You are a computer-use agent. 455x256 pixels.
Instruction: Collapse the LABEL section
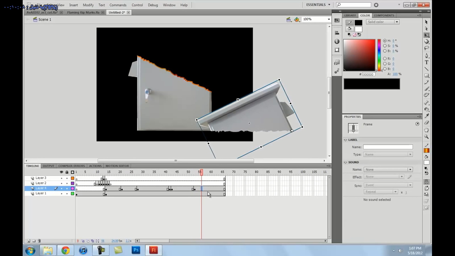[345, 140]
